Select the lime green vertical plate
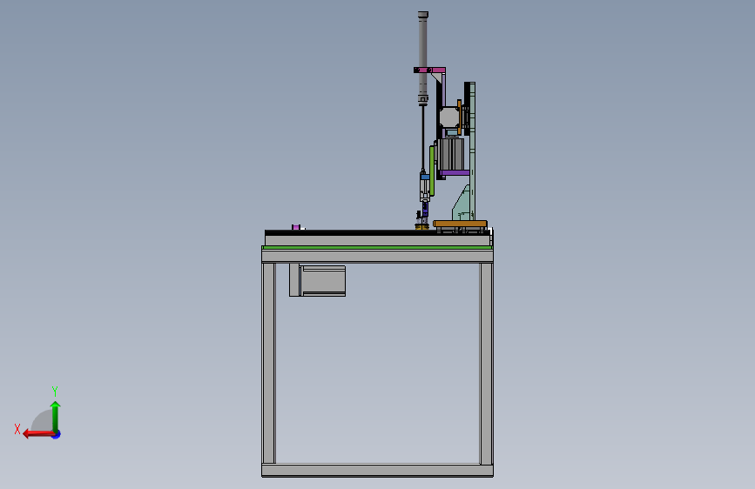 click(432, 171)
